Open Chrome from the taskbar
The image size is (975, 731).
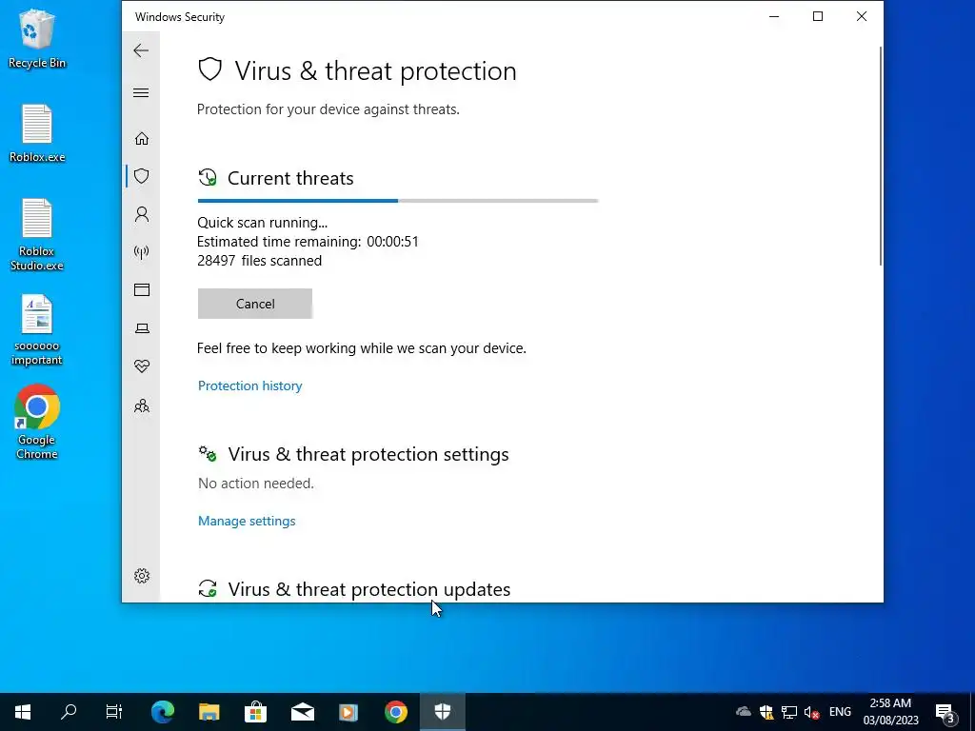click(395, 712)
